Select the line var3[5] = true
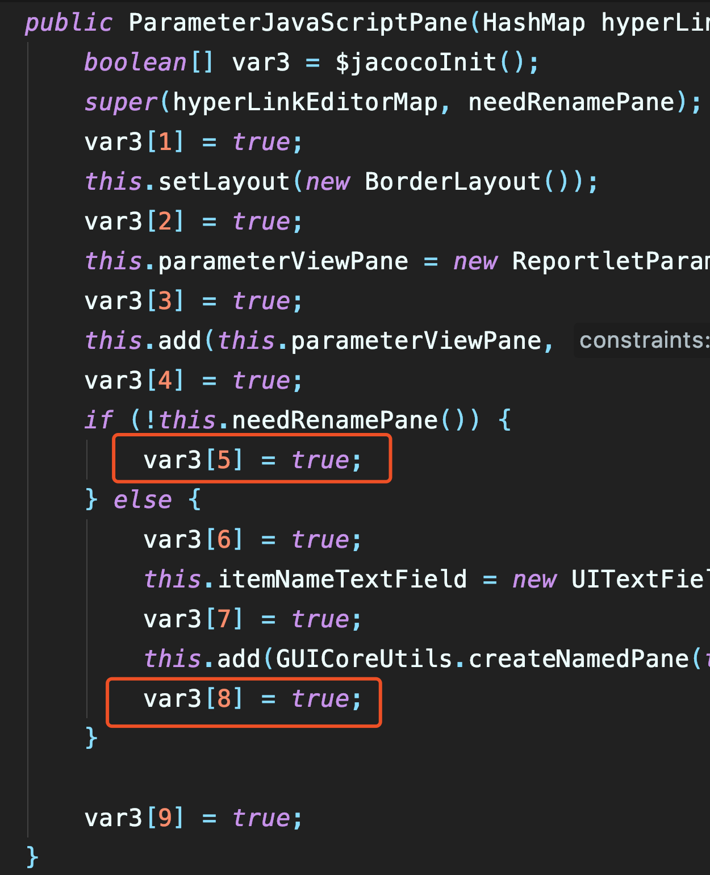 [x=253, y=460]
